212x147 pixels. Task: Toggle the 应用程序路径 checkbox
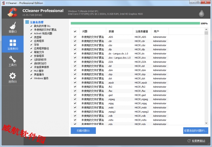pos(31,48)
